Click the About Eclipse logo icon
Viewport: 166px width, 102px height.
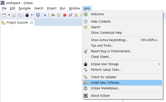[x=86, y=96]
